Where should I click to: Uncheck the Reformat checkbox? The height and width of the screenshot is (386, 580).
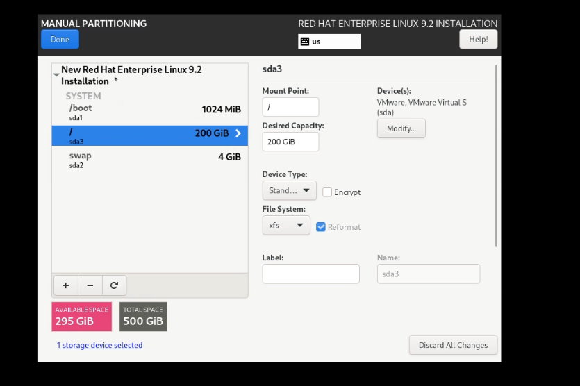tap(321, 227)
